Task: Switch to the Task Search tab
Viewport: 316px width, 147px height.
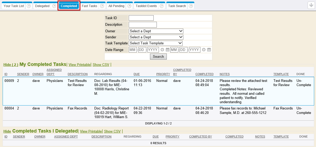Action: 177,6
